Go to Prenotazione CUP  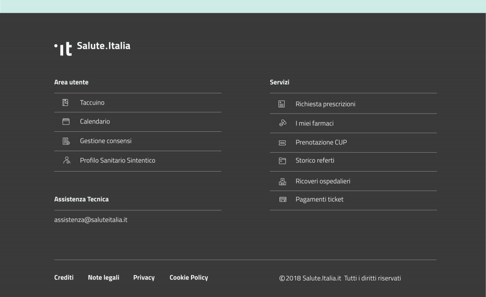click(321, 142)
